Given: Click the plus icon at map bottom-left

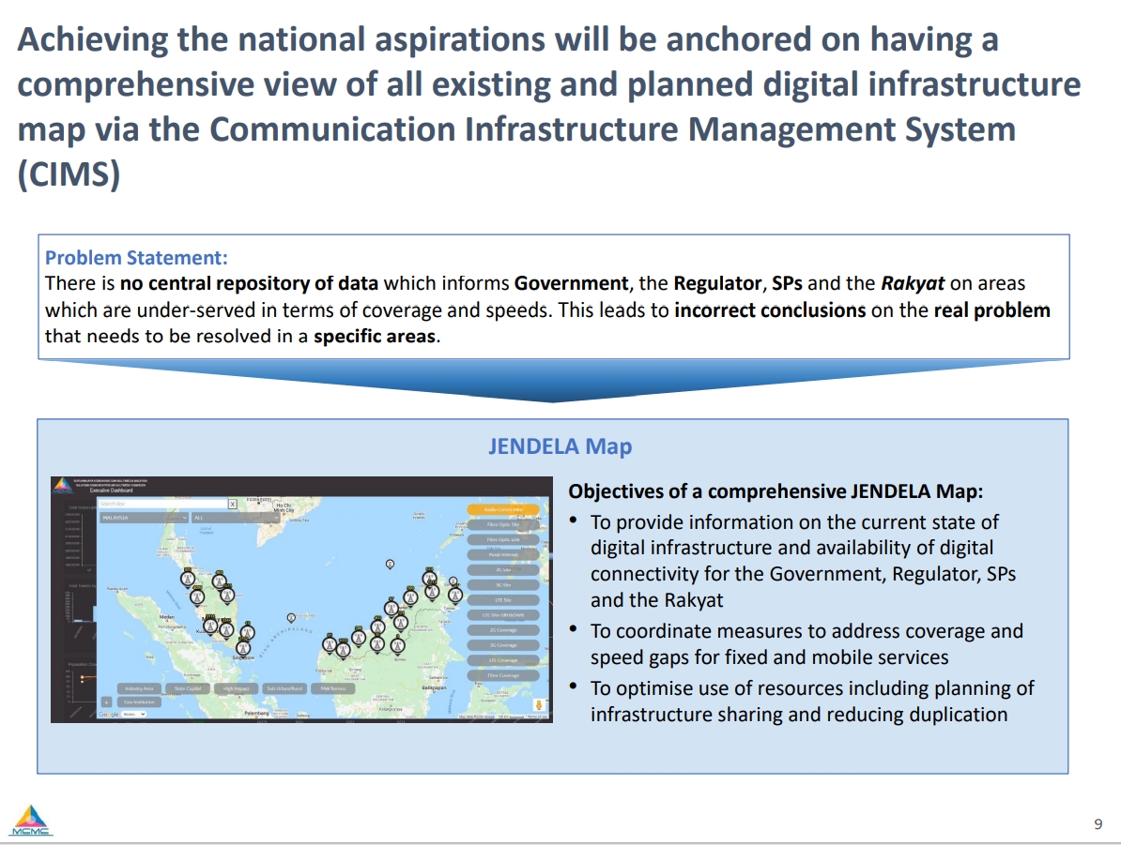Looking at the screenshot, I should [x=106, y=702].
